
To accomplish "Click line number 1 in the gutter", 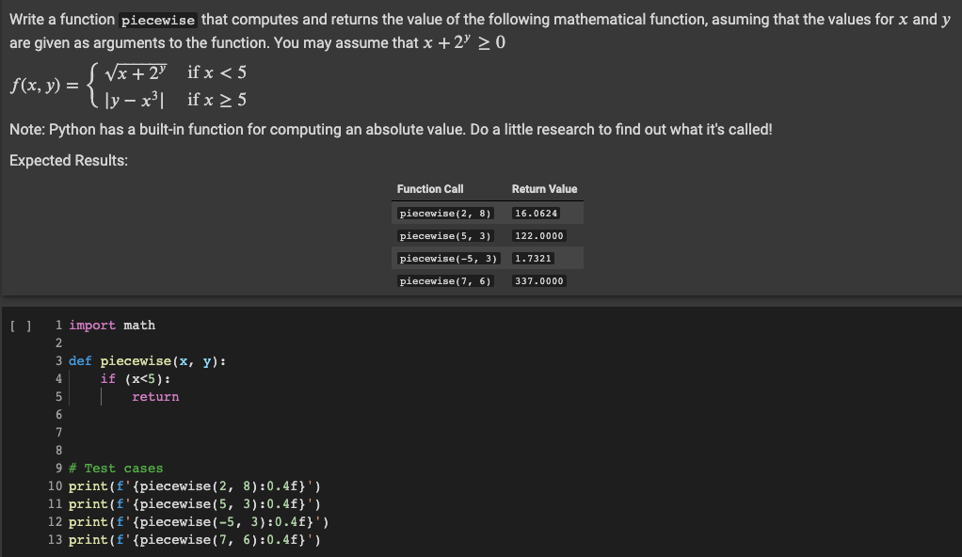I will coord(58,325).
